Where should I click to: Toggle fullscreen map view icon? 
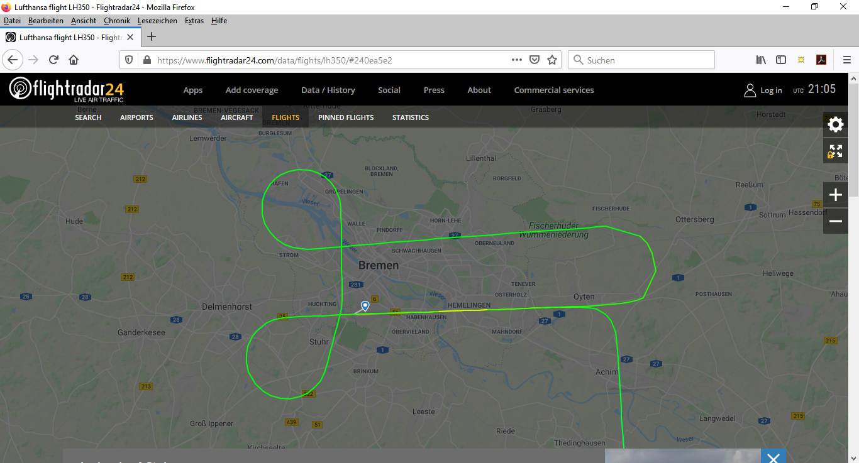click(835, 151)
